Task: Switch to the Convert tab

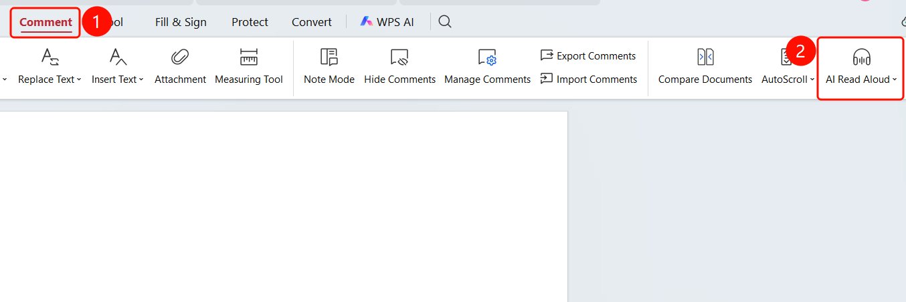Action: 312,22
